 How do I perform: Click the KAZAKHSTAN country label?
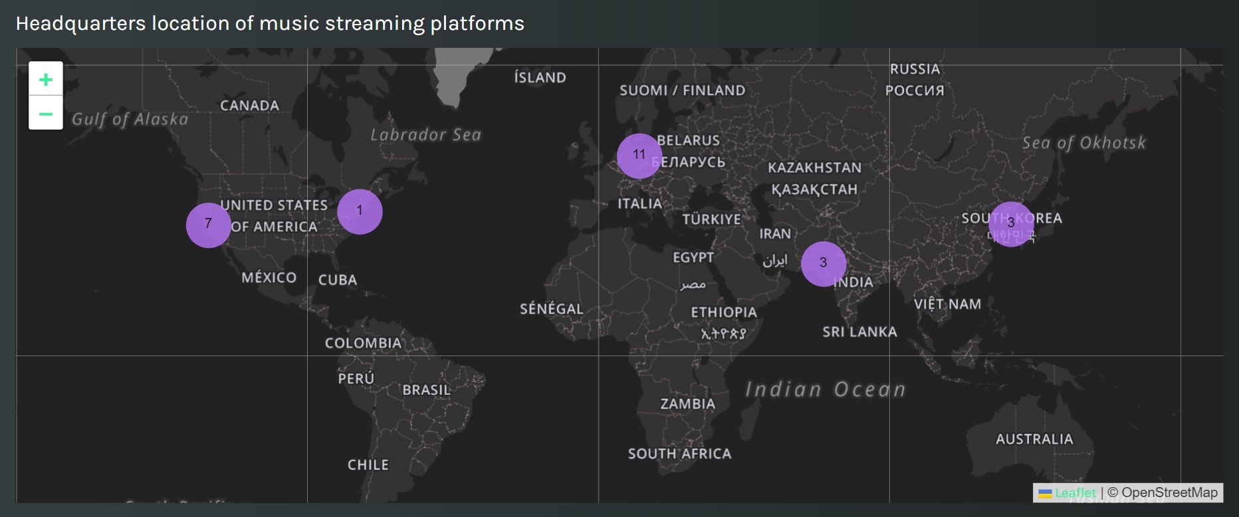coord(814,168)
